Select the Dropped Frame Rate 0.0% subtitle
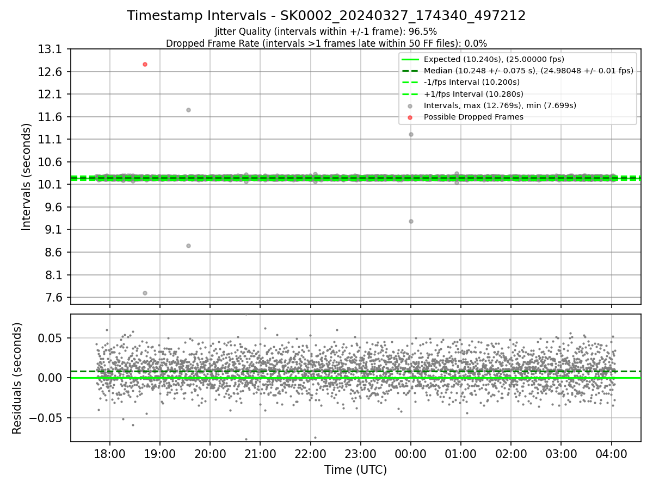653x489 pixels. point(326,43)
